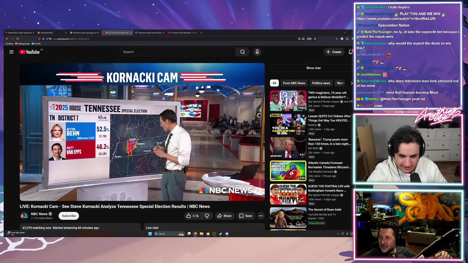Select the Politics news chip
The image size is (468, 263).
[321, 83]
